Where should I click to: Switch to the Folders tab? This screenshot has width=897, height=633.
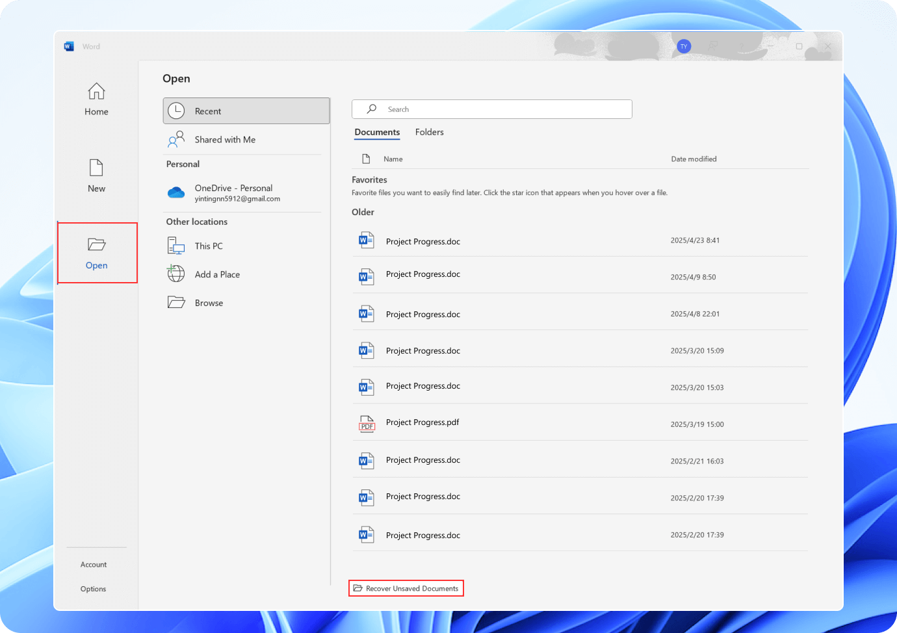coord(430,132)
